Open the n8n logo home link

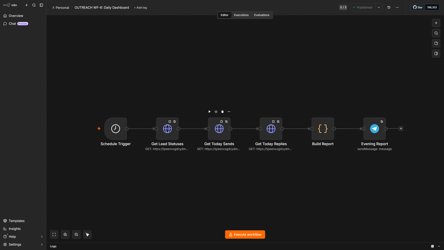(10, 5)
